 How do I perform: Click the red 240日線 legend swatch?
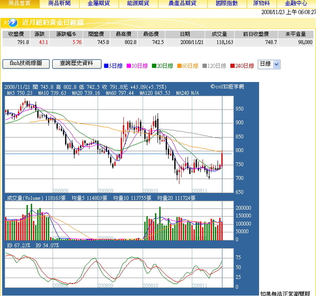click(232, 66)
